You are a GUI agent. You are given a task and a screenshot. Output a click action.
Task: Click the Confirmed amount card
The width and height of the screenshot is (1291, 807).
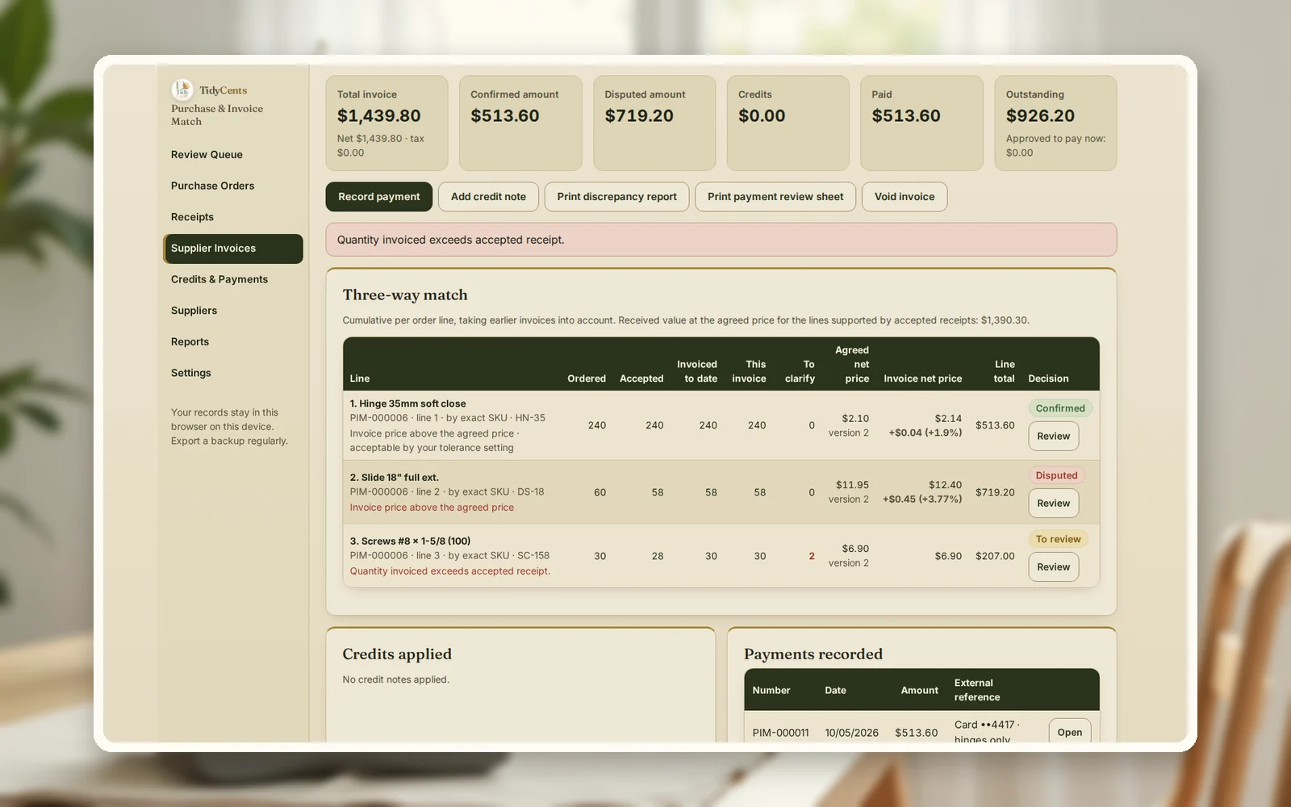pyautogui.click(x=520, y=123)
